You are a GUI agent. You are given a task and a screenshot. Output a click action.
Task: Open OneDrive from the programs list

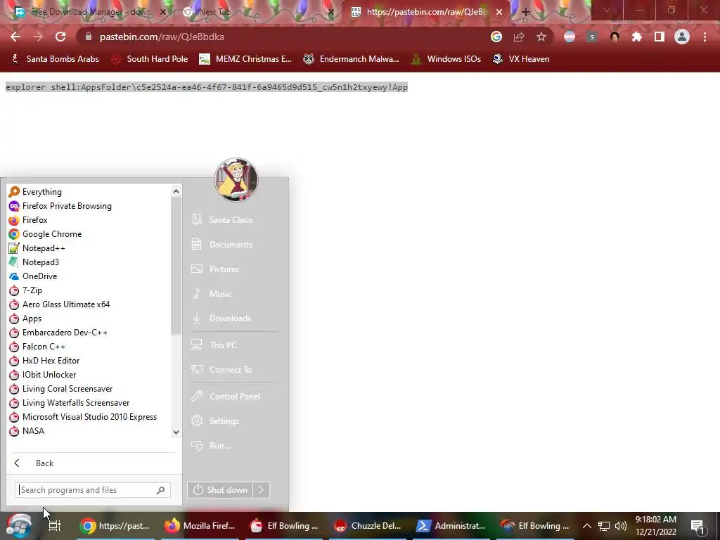tap(89, 276)
